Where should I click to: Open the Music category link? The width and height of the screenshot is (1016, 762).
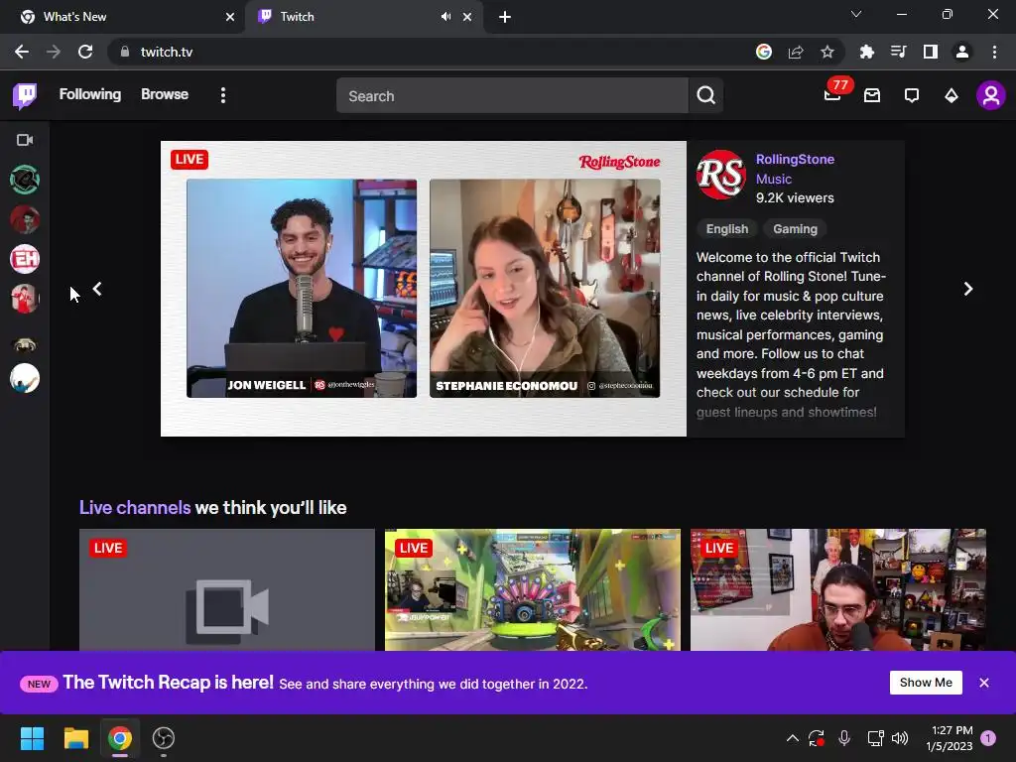coord(774,179)
